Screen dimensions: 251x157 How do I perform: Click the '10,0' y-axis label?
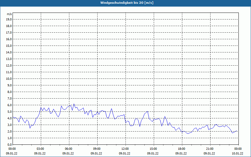(9, 79)
